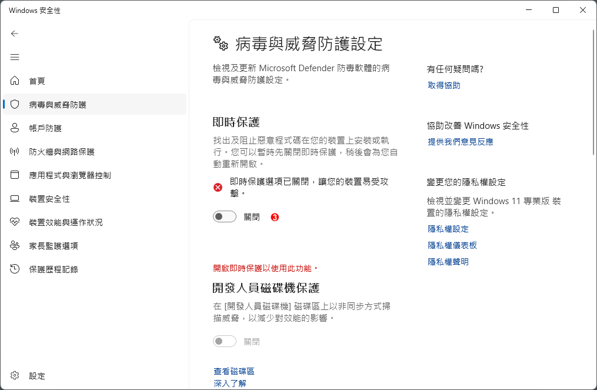Open 保護歷程記錄 history icon
This screenshot has height=390, width=597.
click(15, 269)
